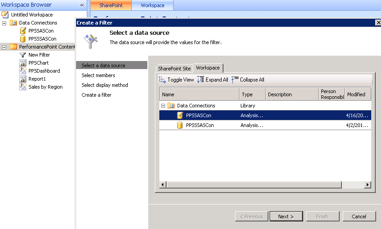This screenshot has height=229, width=381.
Task: Sort by Person Responsible column header
Action: point(332,94)
